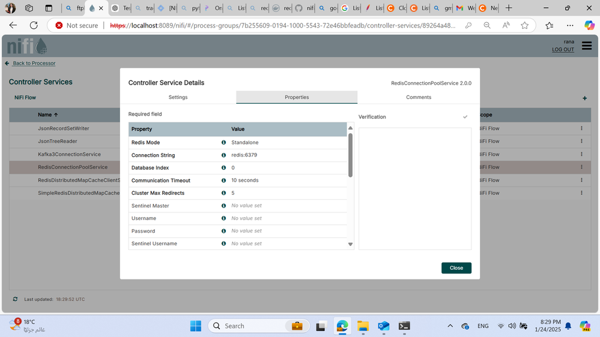The image size is (600, 337).
Task: Switch to the Settings tab
Action: [x=178, y=97]
